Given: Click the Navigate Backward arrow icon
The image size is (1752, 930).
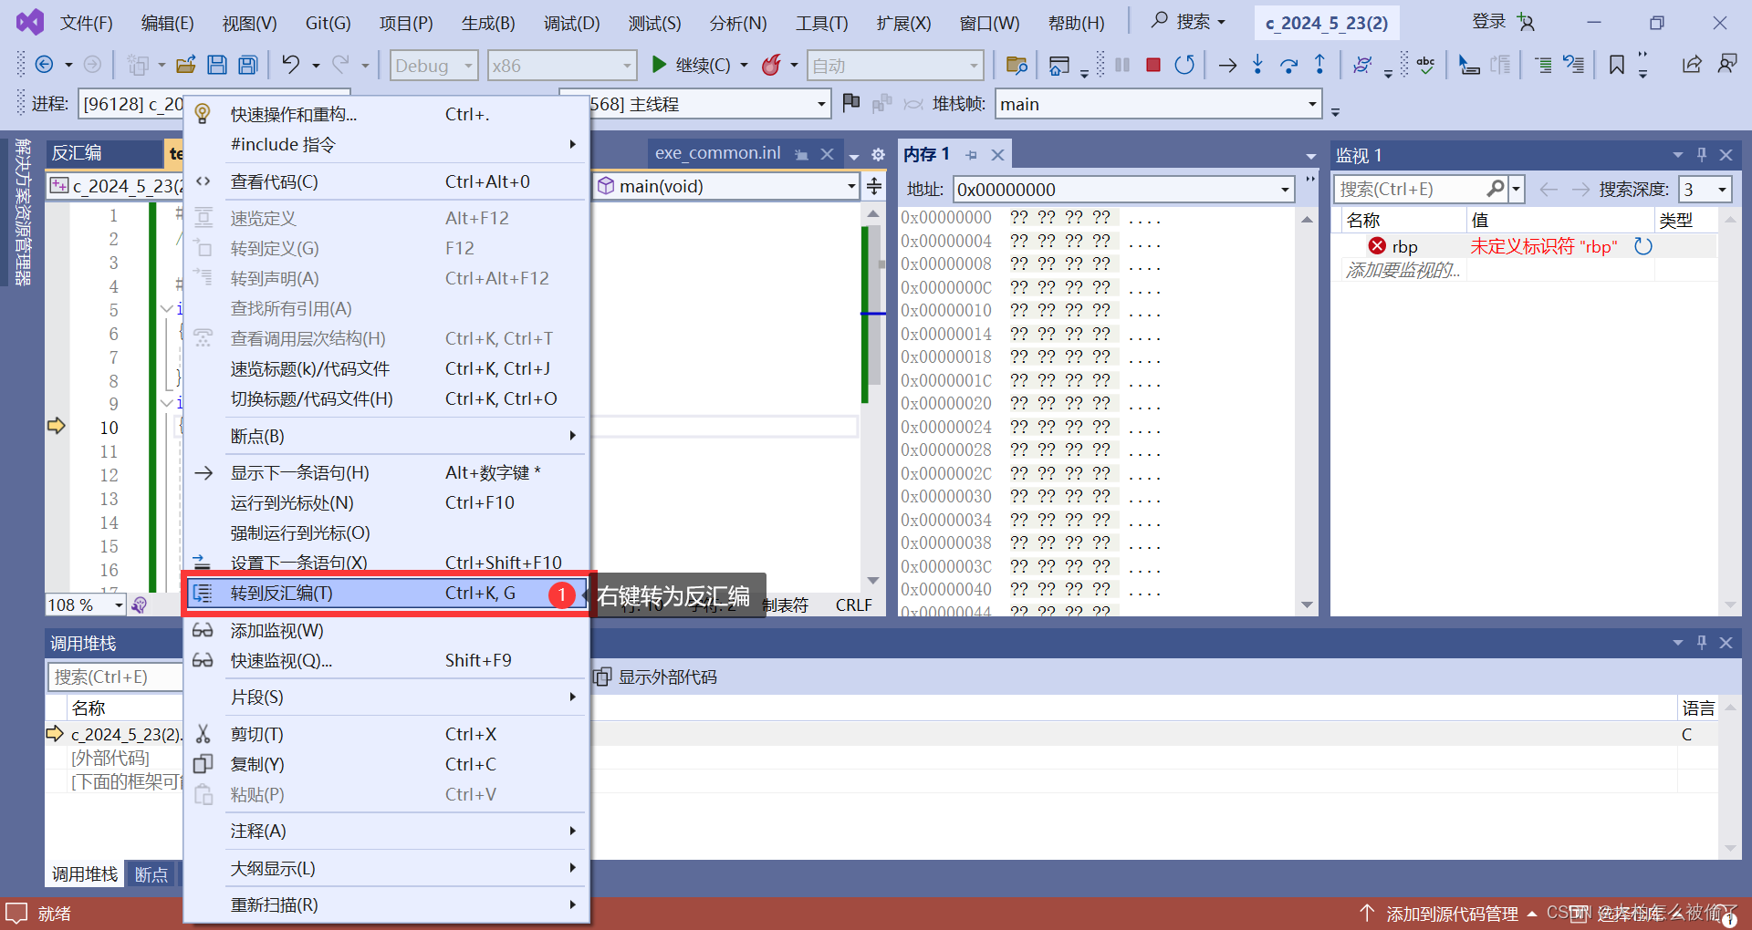Looking at the screenshot, I should [44, 65].
